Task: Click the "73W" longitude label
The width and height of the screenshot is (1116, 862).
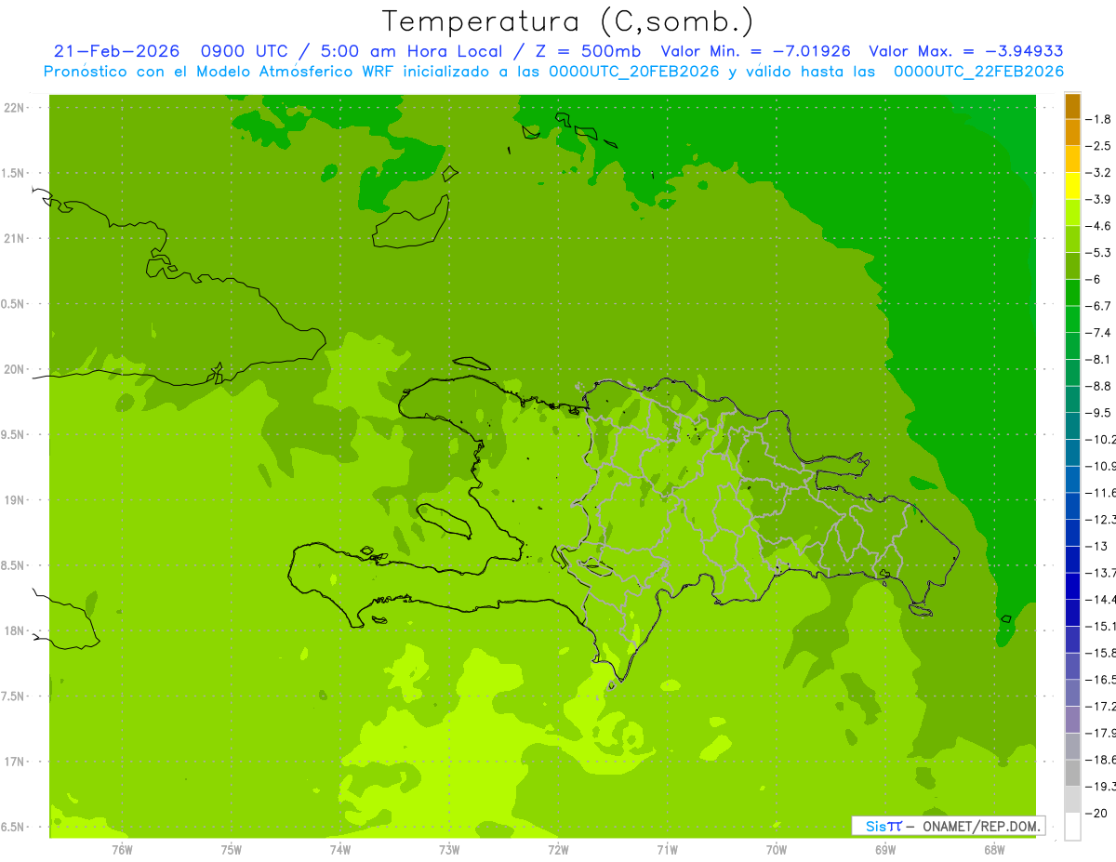Action: point(449,849)
